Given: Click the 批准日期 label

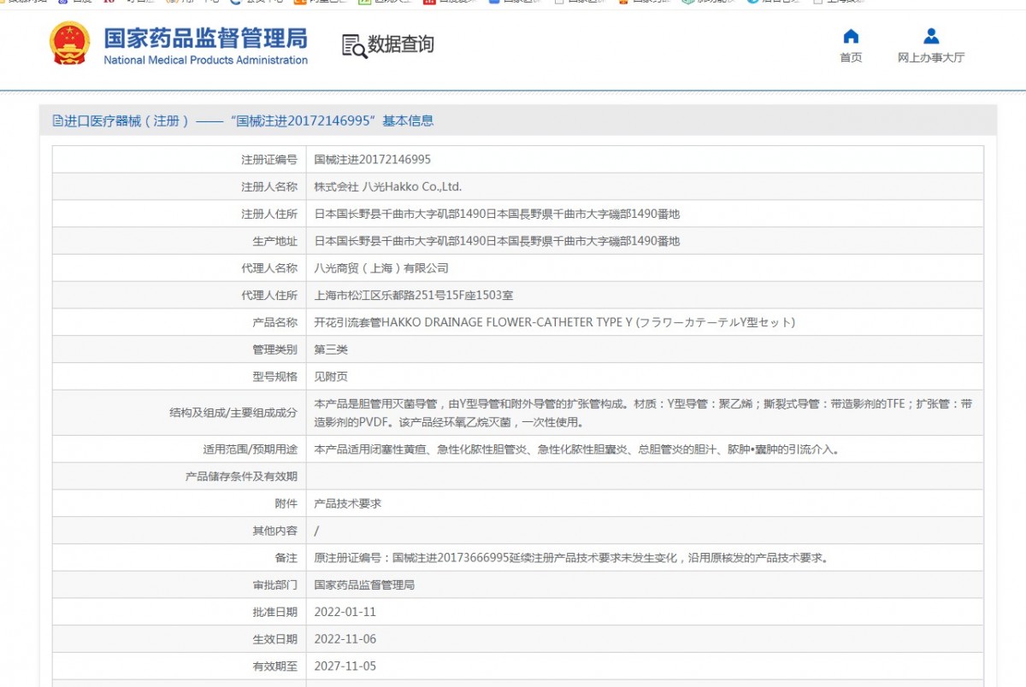Looking at the screenshot, I should tap(274, 612).
